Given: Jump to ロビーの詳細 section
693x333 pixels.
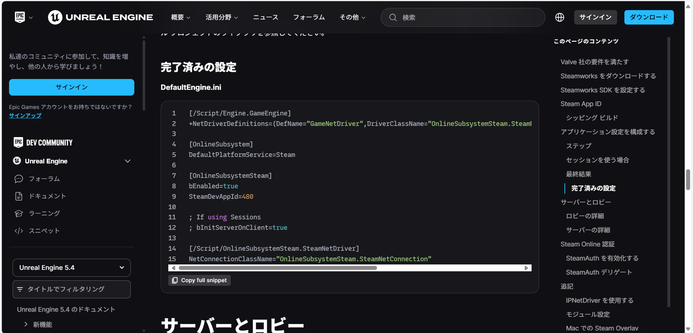Looking at the screenshot, I should (585, 216).
